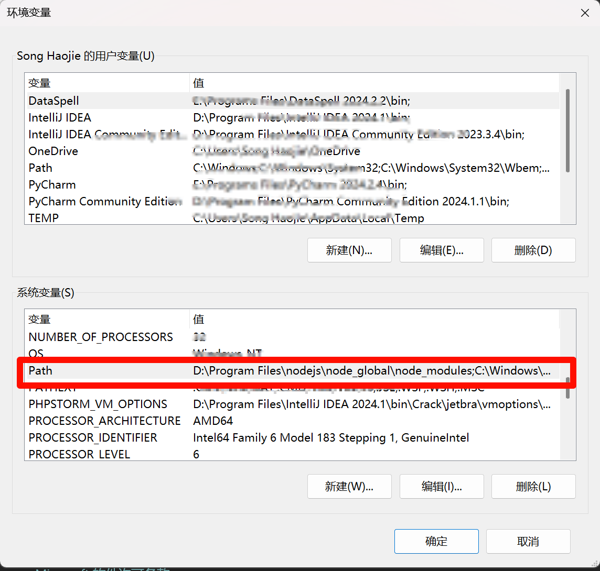Click the 删除(D) button for user variables
Viewport: 600px width, 571px height.
click(533, 250)
